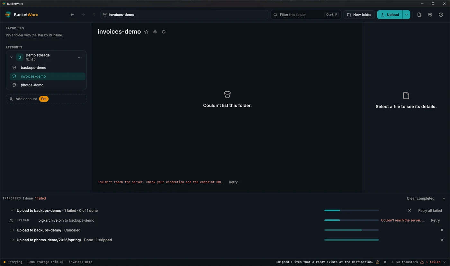Open Demo storage more options menu

click(x=80, y=57)
